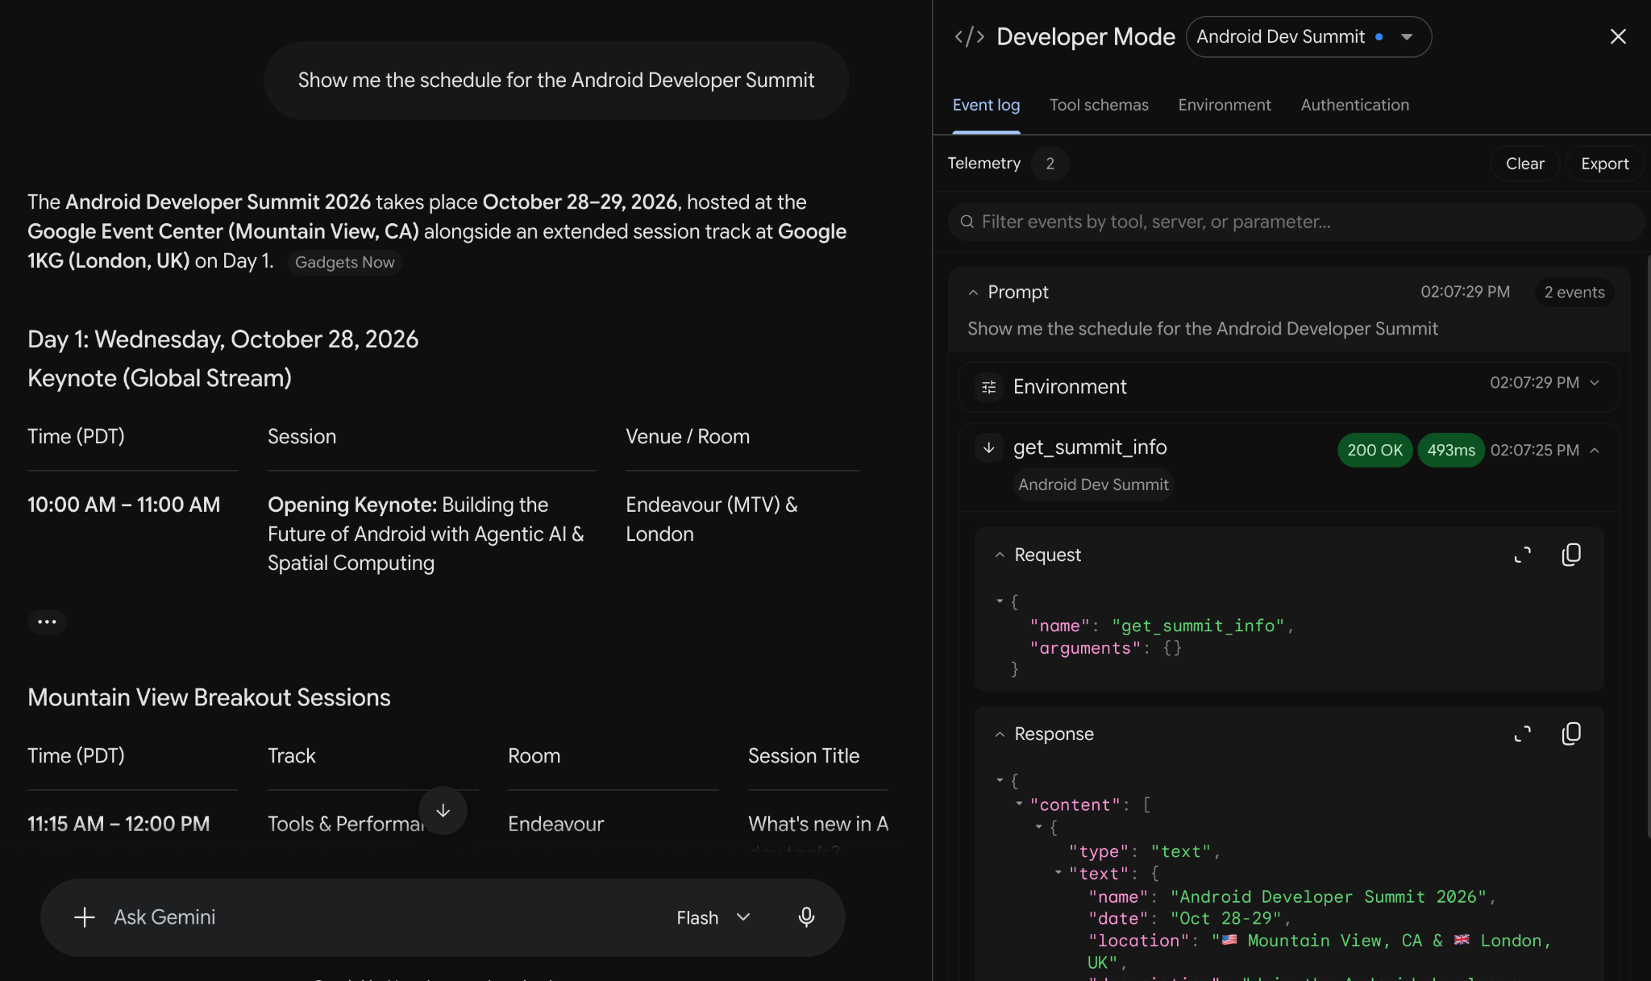Collapse the Response JSON root triangle

click(1000, 779)
